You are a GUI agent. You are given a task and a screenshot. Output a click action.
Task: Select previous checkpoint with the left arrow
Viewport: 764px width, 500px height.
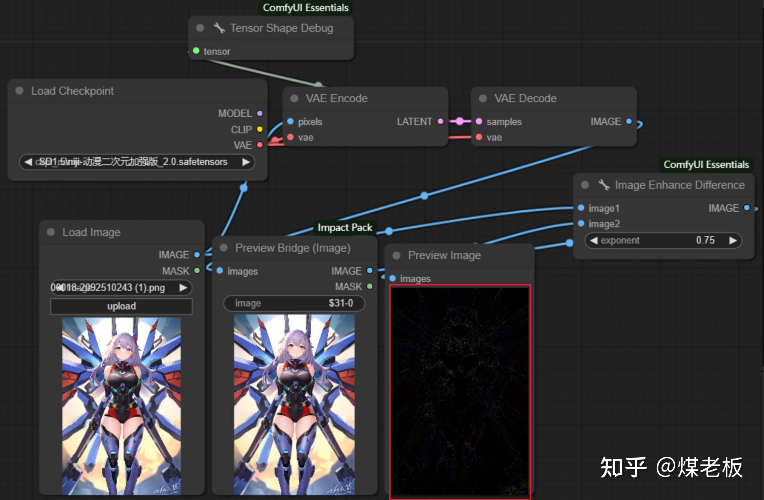click(28, 162)
